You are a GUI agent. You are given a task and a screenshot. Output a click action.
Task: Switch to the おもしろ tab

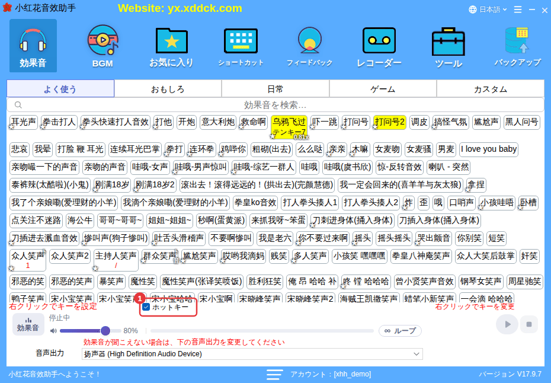(x=168, y=90)
